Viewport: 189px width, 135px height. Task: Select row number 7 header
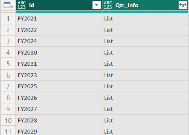coord(8,87)
